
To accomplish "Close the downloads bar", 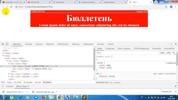I will pyautogui.click(x=176, y=91).
